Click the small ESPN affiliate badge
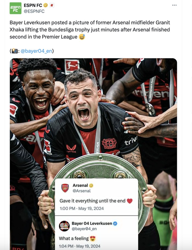192x250 pixels. click(52, 5)
